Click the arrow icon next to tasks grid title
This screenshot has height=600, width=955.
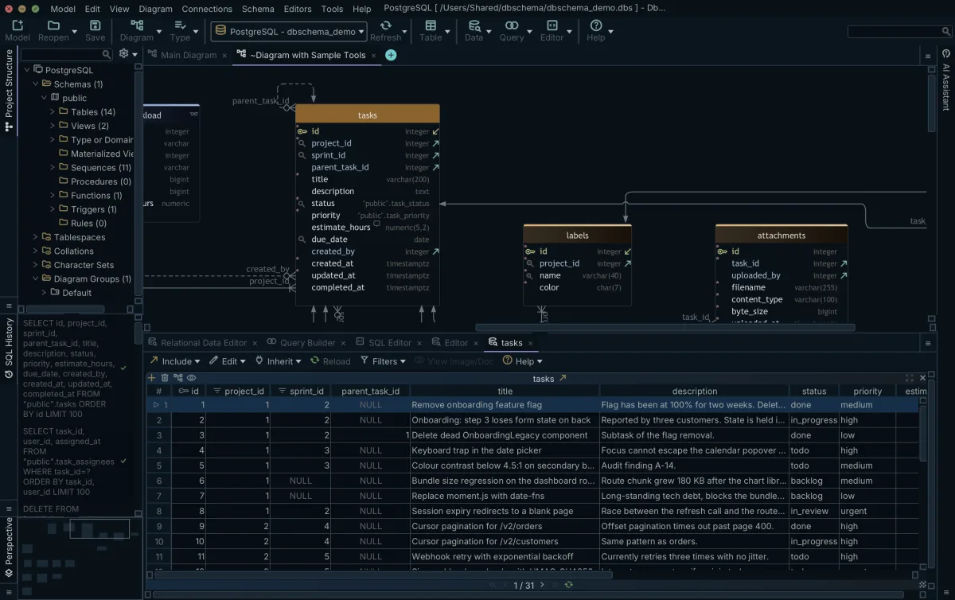point(563,379)
